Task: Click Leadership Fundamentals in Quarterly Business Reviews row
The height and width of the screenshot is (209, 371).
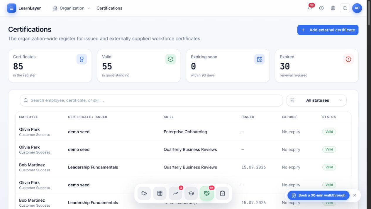Action: 93,167
